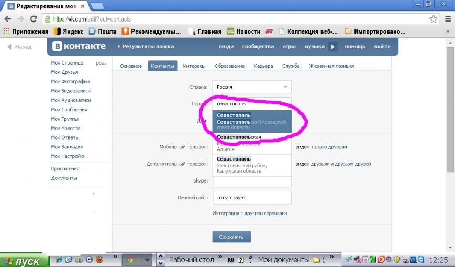The height and width of the screenshot is (267, 455).
Task: Open люди in the VK header
Action: tap(226, 46)
